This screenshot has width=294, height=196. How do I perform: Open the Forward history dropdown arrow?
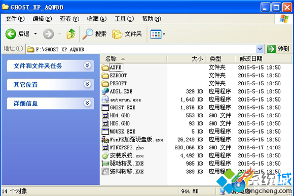point(59,34)
